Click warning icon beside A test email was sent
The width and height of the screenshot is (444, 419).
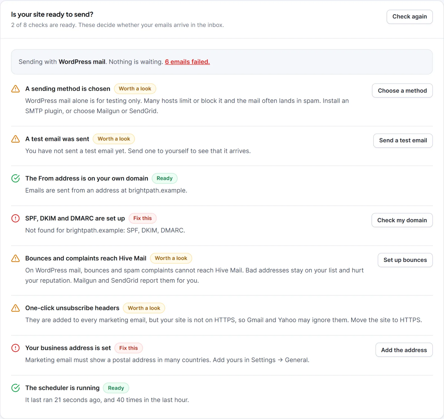click(16, 139)
